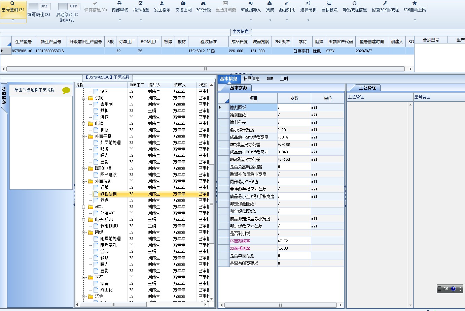Screen dimensions: 465x311
Task: Switch to the 工时 tab
Action: coord(284,79)
